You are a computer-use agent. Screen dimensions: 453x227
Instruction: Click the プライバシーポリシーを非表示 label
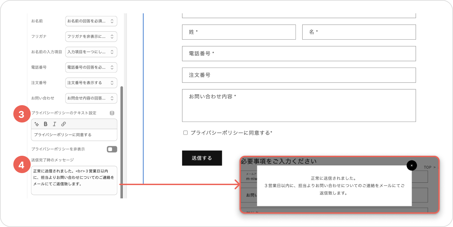pyautogui.click(x=58, y=149)
